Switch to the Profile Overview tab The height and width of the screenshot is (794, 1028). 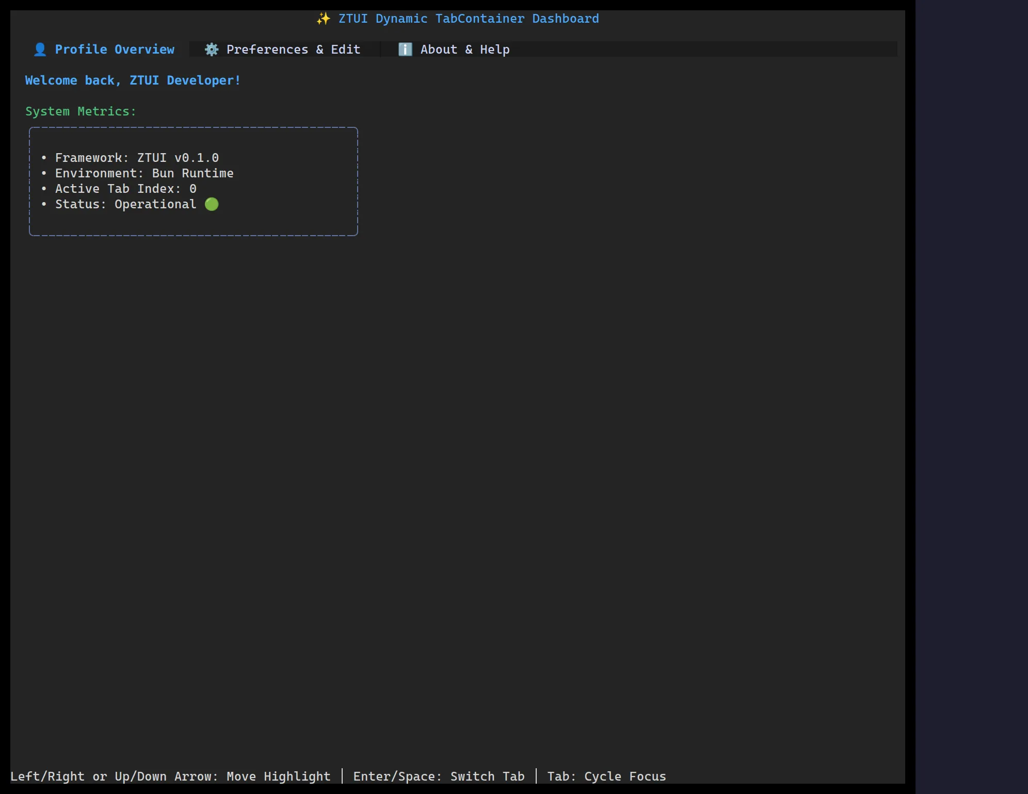click(104, 49)
